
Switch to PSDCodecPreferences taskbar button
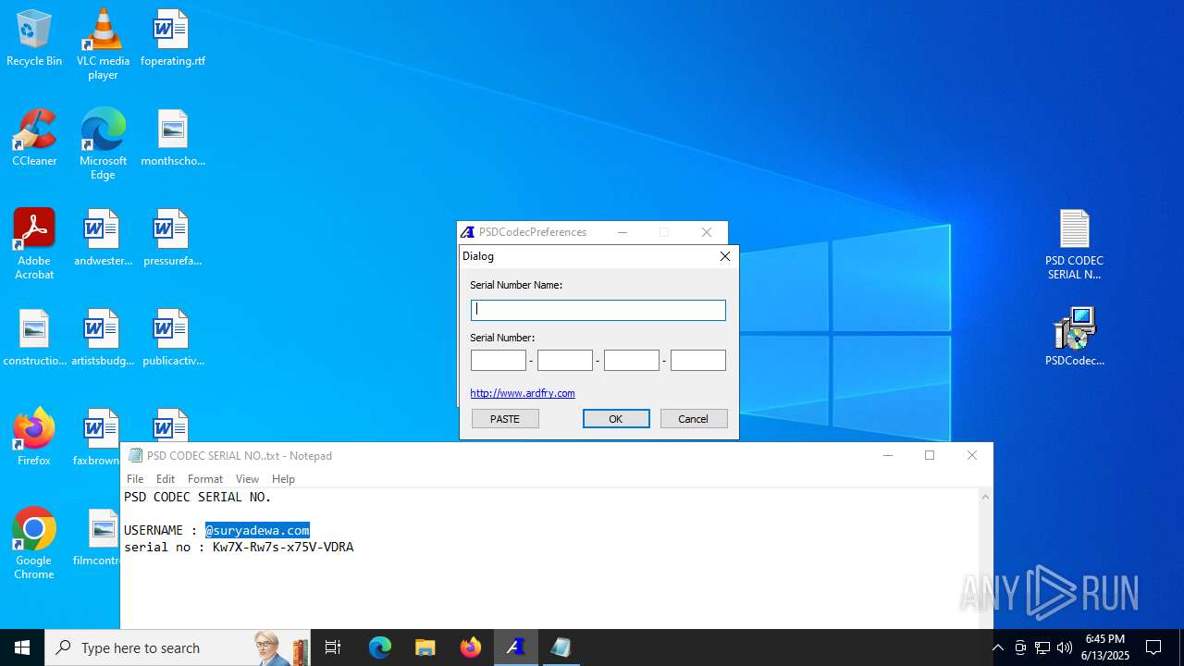click(x=516, y=647)
